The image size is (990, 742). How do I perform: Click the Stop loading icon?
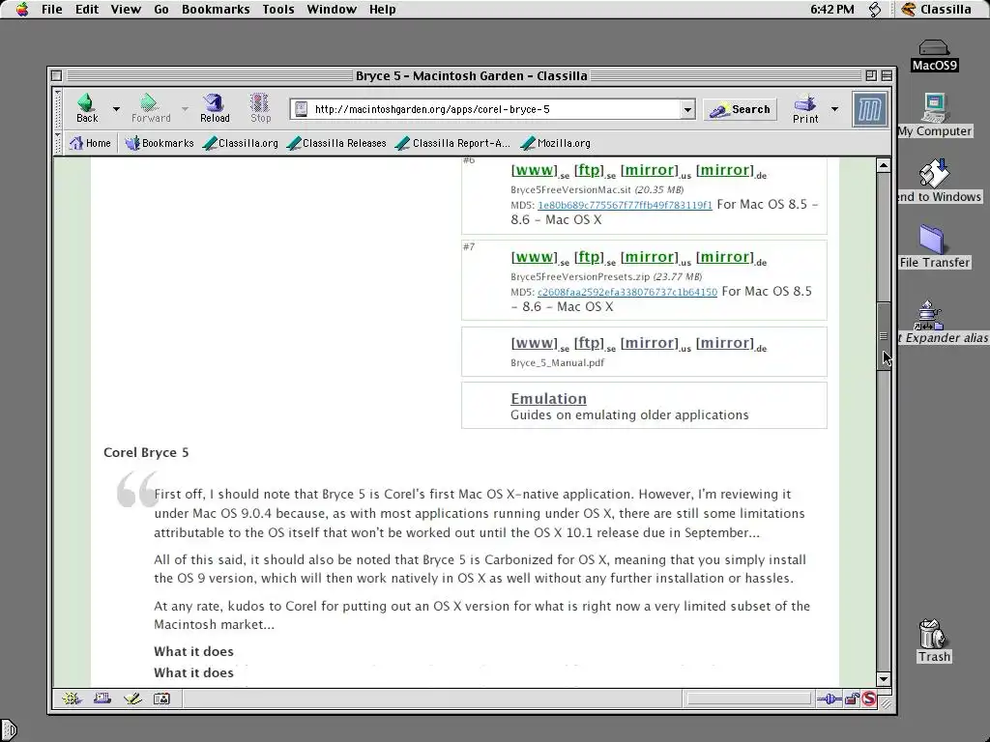tap(260, 108)
